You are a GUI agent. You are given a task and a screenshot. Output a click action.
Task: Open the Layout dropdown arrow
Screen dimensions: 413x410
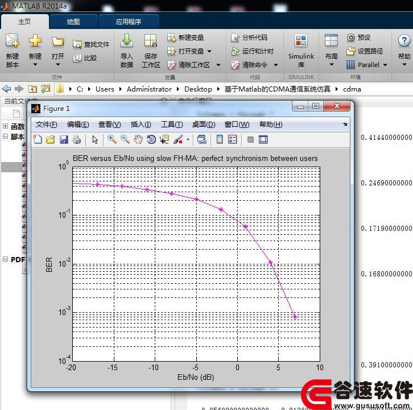coord(331,64)
